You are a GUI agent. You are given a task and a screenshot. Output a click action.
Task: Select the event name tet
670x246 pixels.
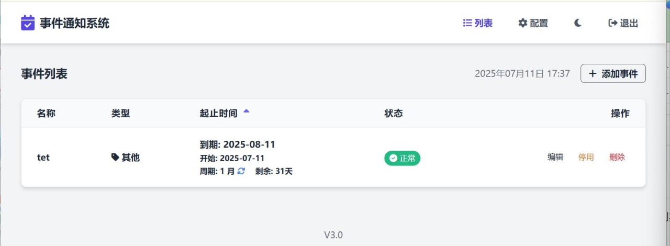coord(43,157)
